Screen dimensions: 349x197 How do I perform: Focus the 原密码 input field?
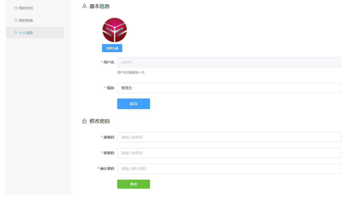point(229,137)
